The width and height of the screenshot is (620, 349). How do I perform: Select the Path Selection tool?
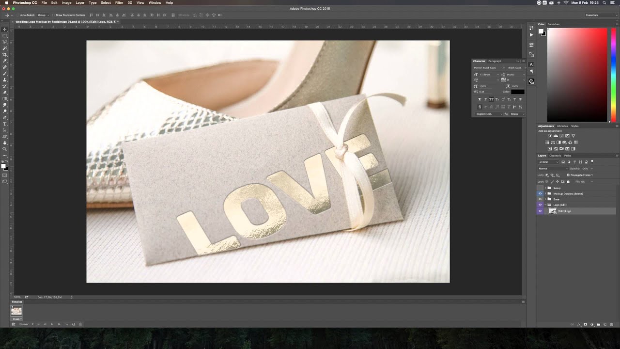pyautogui.click(x=4, y=130)
